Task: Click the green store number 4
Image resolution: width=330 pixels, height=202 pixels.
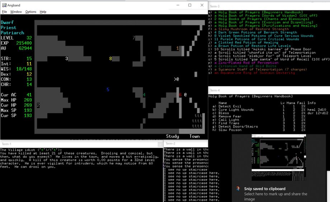Action: (144, 95)
